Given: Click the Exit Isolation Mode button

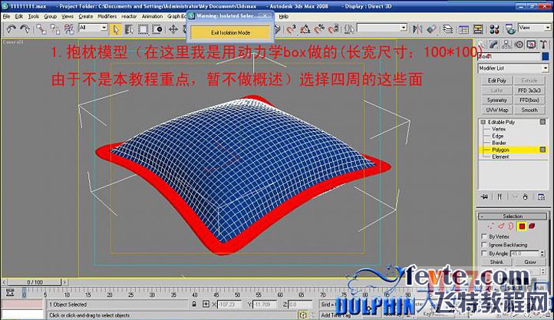Looking at the screenshot, I should pos(230,32).
